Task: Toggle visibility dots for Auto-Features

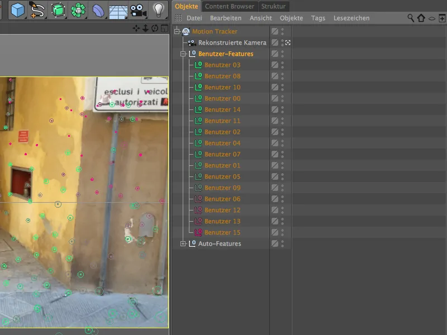Action: (x=283, y=243)
